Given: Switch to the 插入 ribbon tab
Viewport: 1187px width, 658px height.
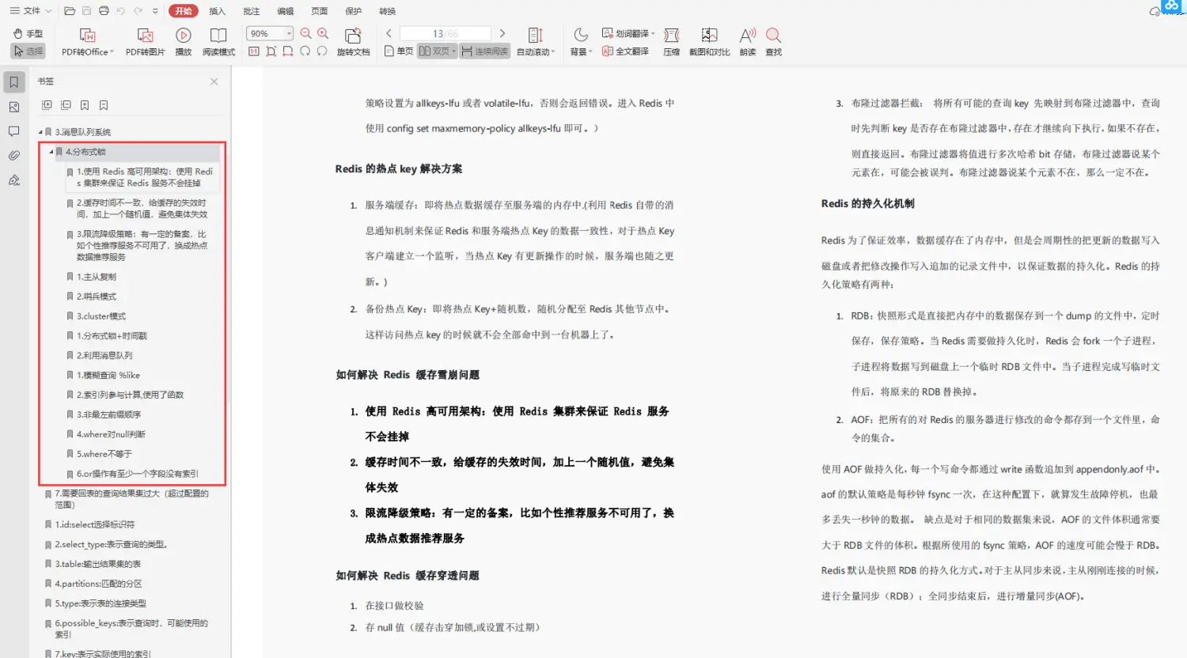Looking at the screenshot, I should [x=218, y=11].
